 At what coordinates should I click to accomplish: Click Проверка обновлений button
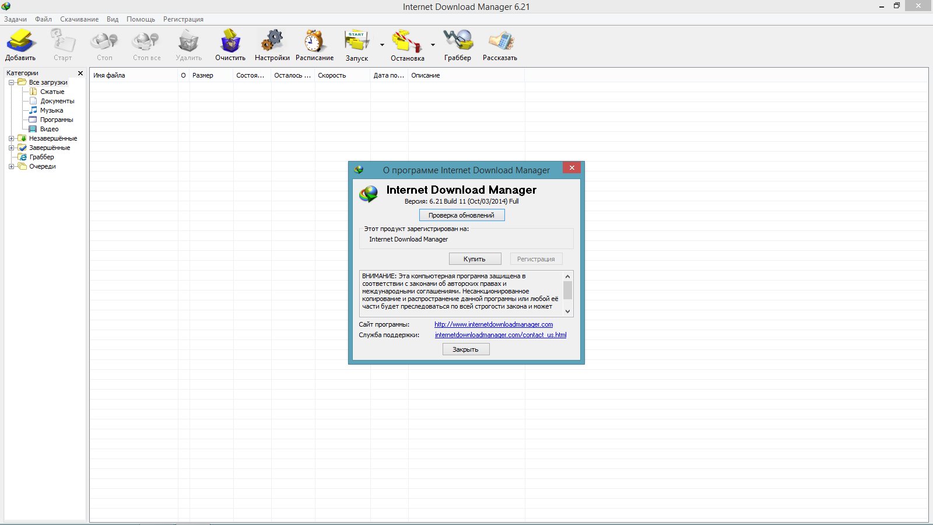461,215
